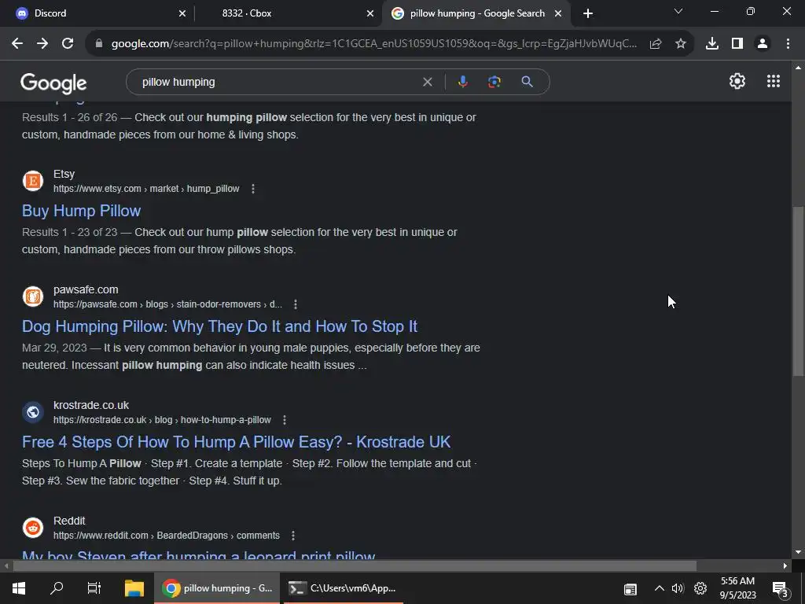Reload the current page

(x=68, y=44)
